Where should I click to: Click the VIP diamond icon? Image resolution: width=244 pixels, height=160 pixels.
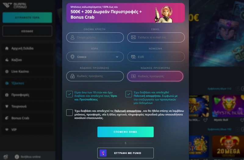point(7,130)
